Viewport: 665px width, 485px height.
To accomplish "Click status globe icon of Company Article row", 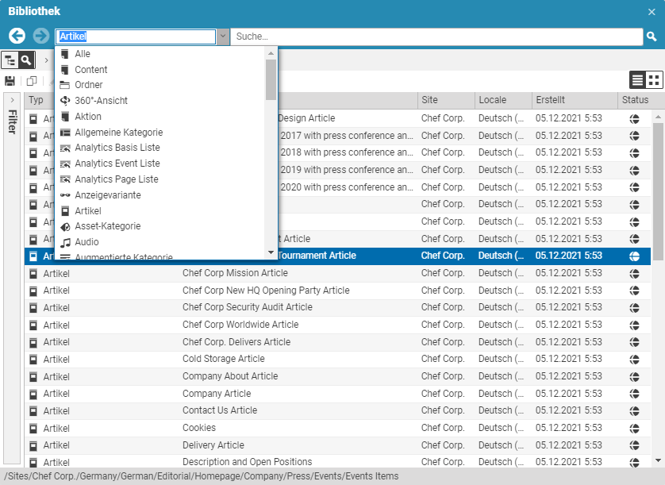I will [x=634, y=394].
